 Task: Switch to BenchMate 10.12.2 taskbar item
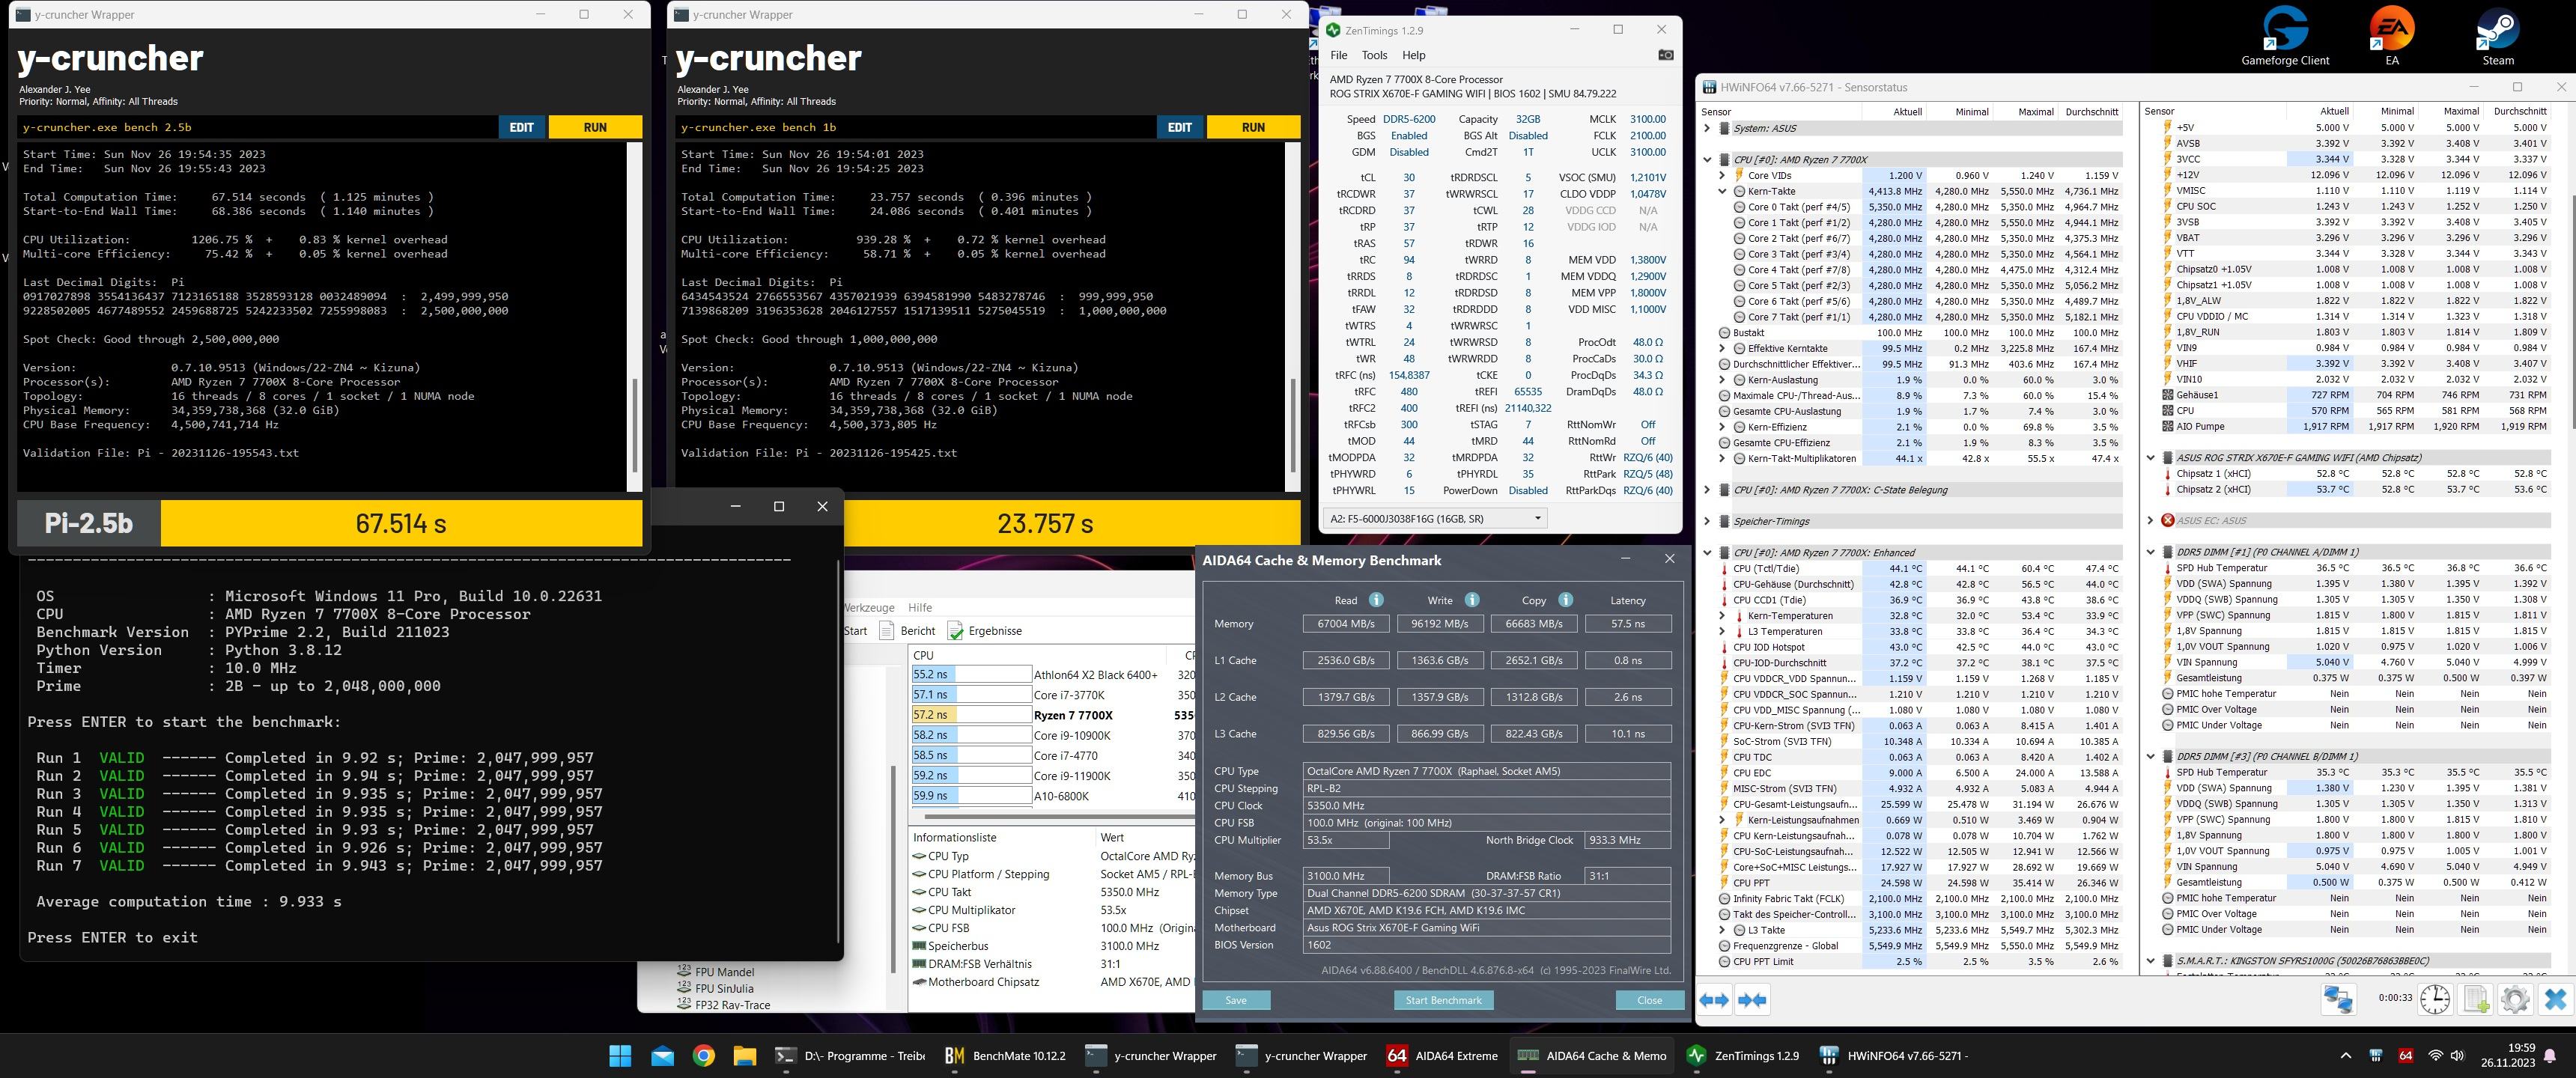pyautogui.click(x=1004, y=1055)
